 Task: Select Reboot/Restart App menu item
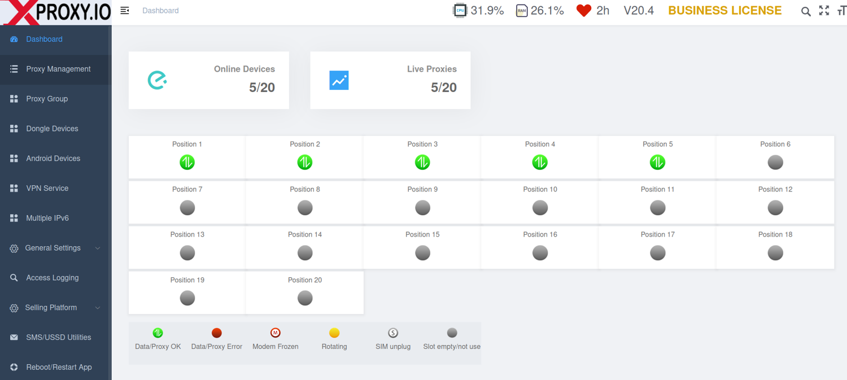click(x=56, y=367)
